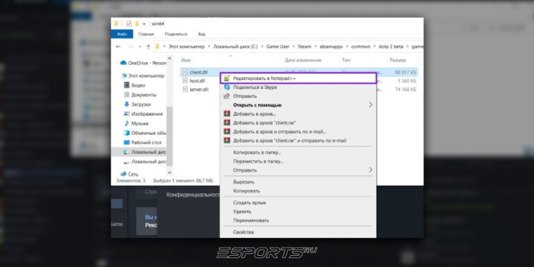Sort by the Размер column header
The height and width of the screenshot is (267, 534).
pyautogui.click(x=398, y=60)
